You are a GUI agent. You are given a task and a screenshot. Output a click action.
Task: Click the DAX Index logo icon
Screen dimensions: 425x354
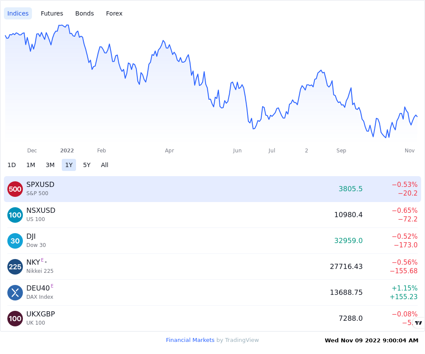pyautogui.click(x=15, y=293)
